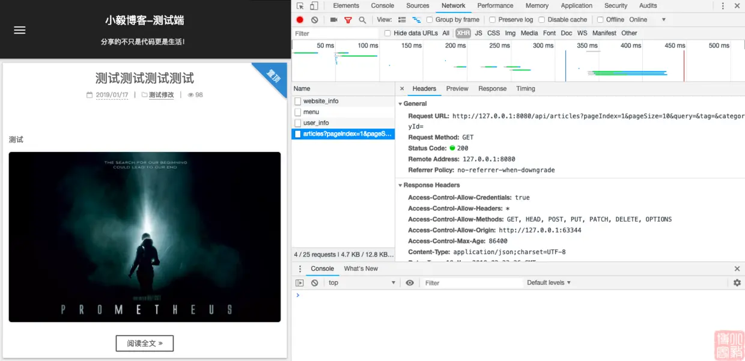Viewport: 745px width, 361px height.
Task: Close the console drawer
Action: click(737, 268)
